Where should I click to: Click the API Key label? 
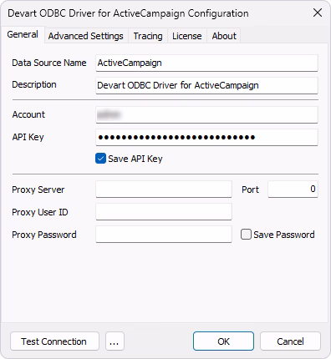pos(28,137)
